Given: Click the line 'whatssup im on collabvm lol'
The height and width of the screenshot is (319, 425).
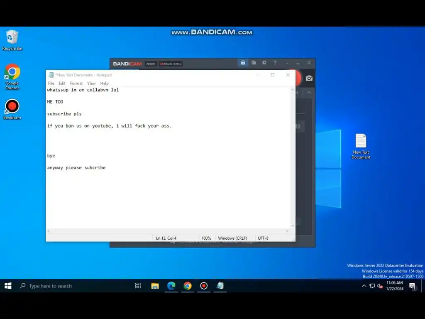Looking at the screenshot, I should tap(83, 90).
